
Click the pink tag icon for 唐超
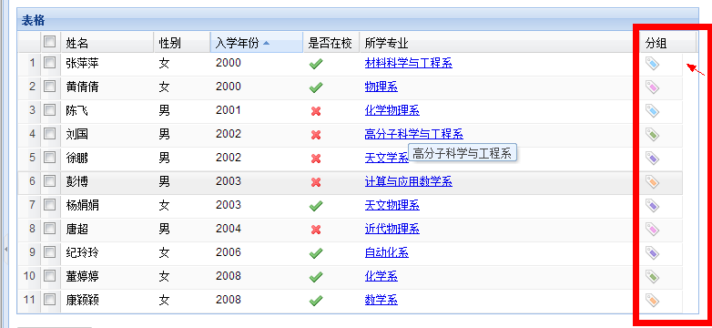point(652,230)
